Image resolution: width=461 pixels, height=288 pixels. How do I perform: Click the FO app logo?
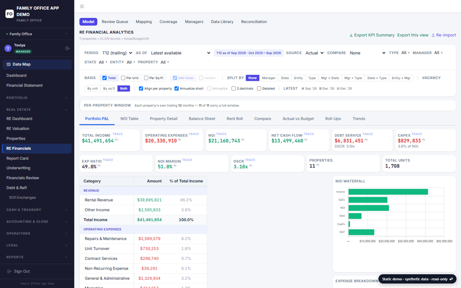click(x=9, y=13)
